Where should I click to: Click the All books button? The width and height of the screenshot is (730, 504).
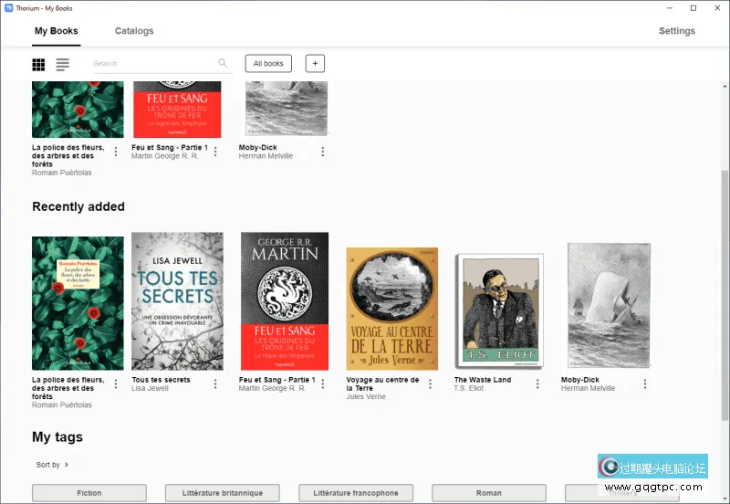point(268,64)
